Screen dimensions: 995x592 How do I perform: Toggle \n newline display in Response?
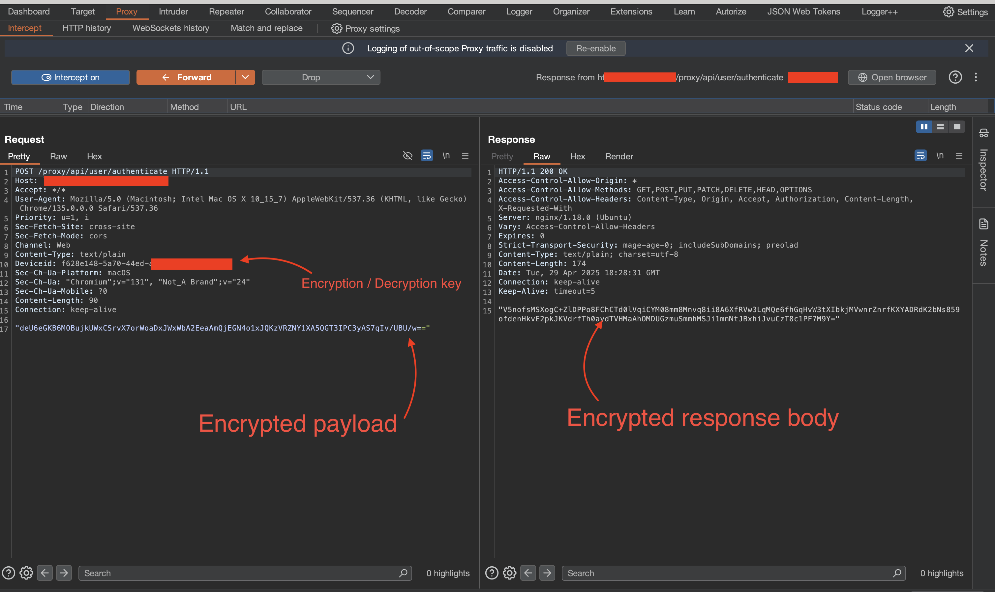click(940, 156)
